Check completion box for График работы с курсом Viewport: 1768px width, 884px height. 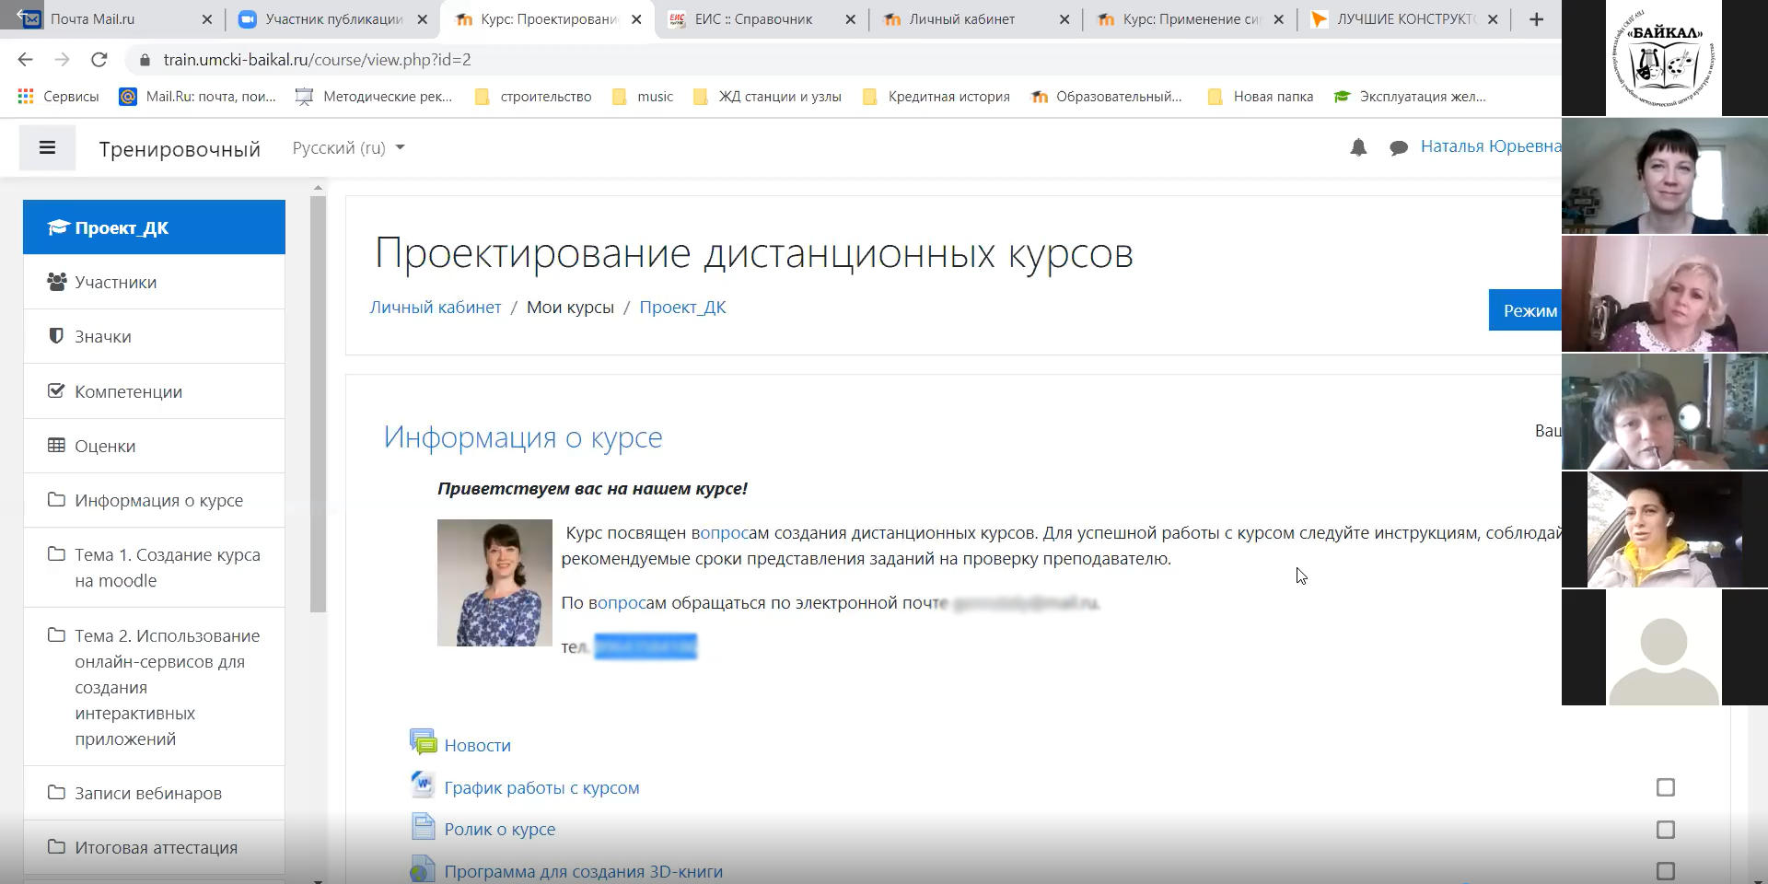click(x=1665, y=787)
